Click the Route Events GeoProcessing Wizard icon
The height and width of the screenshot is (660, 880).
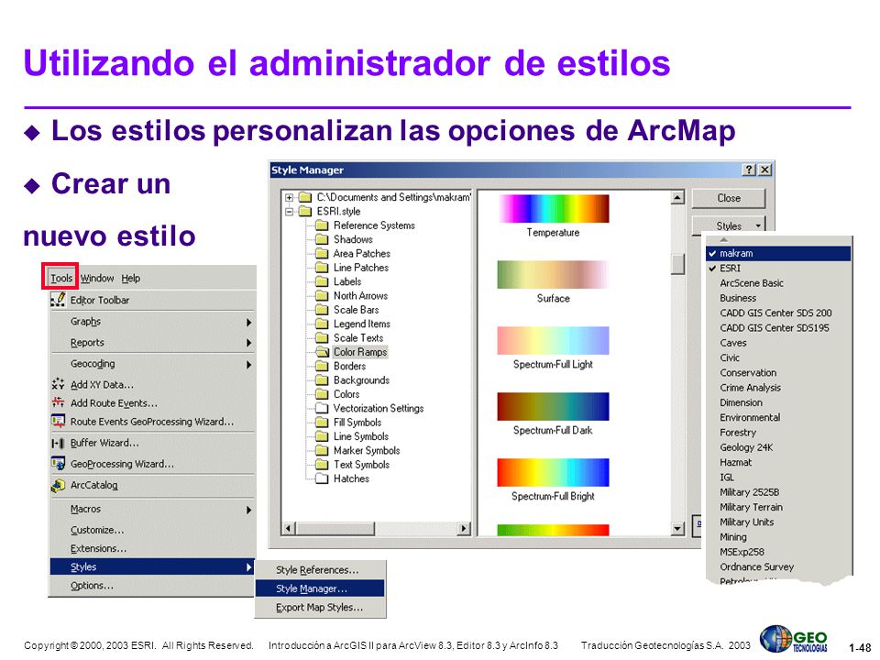click(58, 422)
